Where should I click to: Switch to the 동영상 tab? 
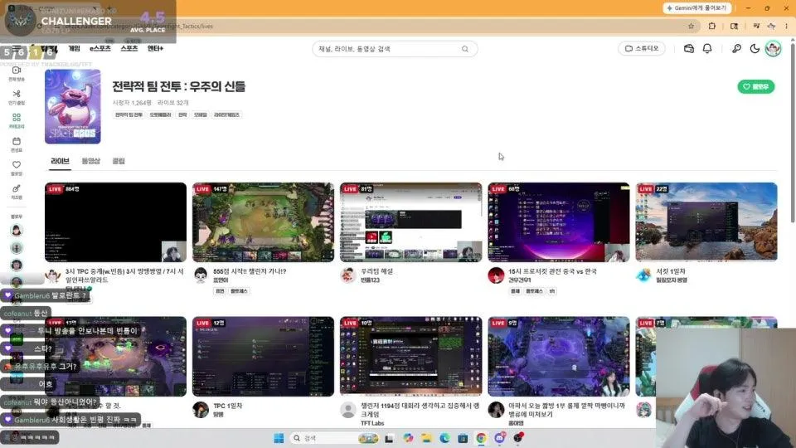point(91,161)
